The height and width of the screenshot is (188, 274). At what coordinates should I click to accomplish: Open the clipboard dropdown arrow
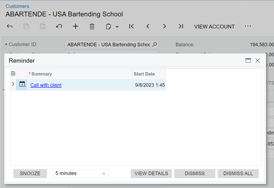117,27
